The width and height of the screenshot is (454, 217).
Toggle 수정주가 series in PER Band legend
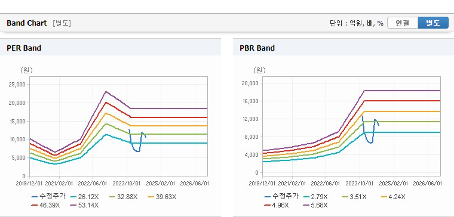pos(48,197)
